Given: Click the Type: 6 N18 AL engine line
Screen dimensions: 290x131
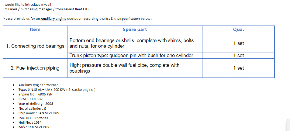Looking at the screenshot, I should 57,90.
